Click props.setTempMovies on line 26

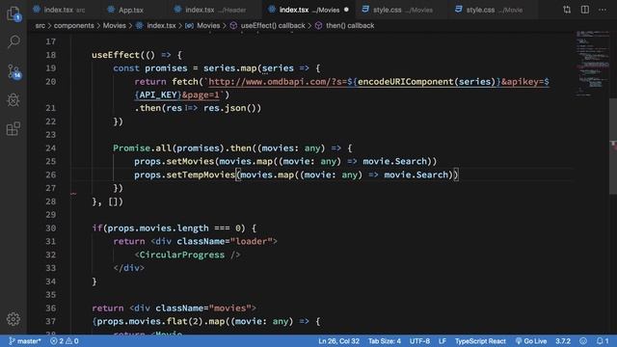click(x=184, y=175)
